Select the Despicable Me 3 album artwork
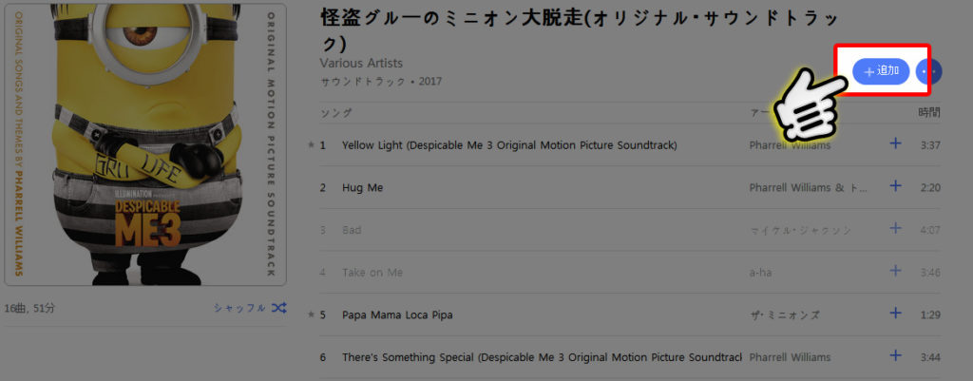 (x=145, y=144)
